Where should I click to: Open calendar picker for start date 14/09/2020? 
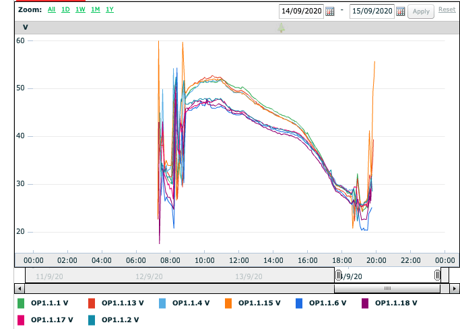pyautogui.click(x=330, y=11)
